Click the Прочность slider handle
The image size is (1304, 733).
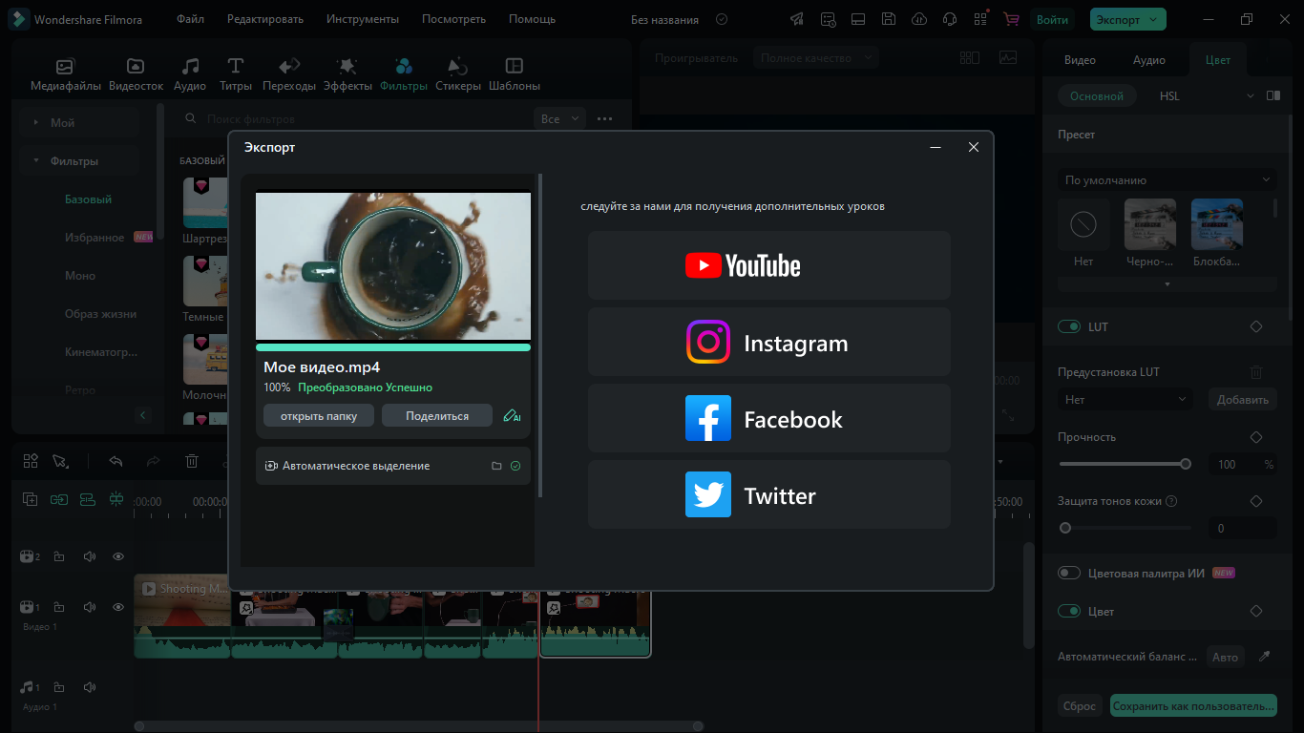click(x=1186, y=464)
